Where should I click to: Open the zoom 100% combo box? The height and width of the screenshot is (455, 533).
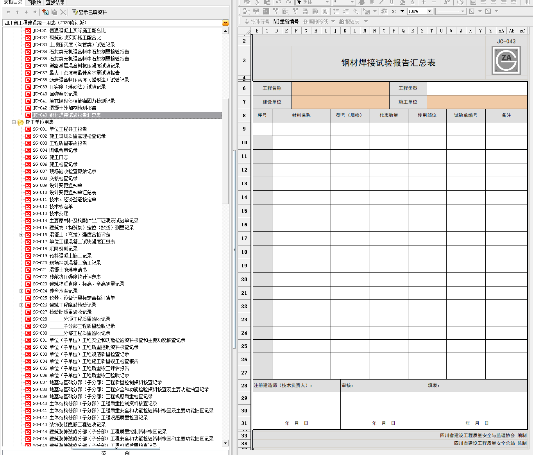pos(420,11)
